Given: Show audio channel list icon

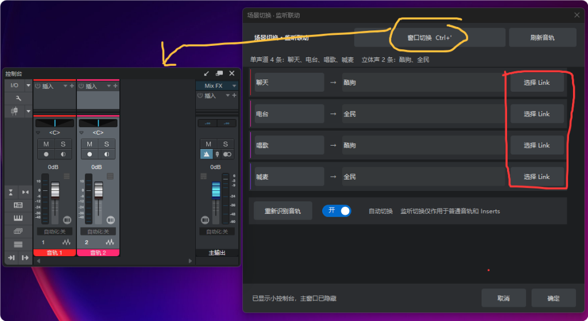Looking at the screenshot, I should (x=18, y=205).
